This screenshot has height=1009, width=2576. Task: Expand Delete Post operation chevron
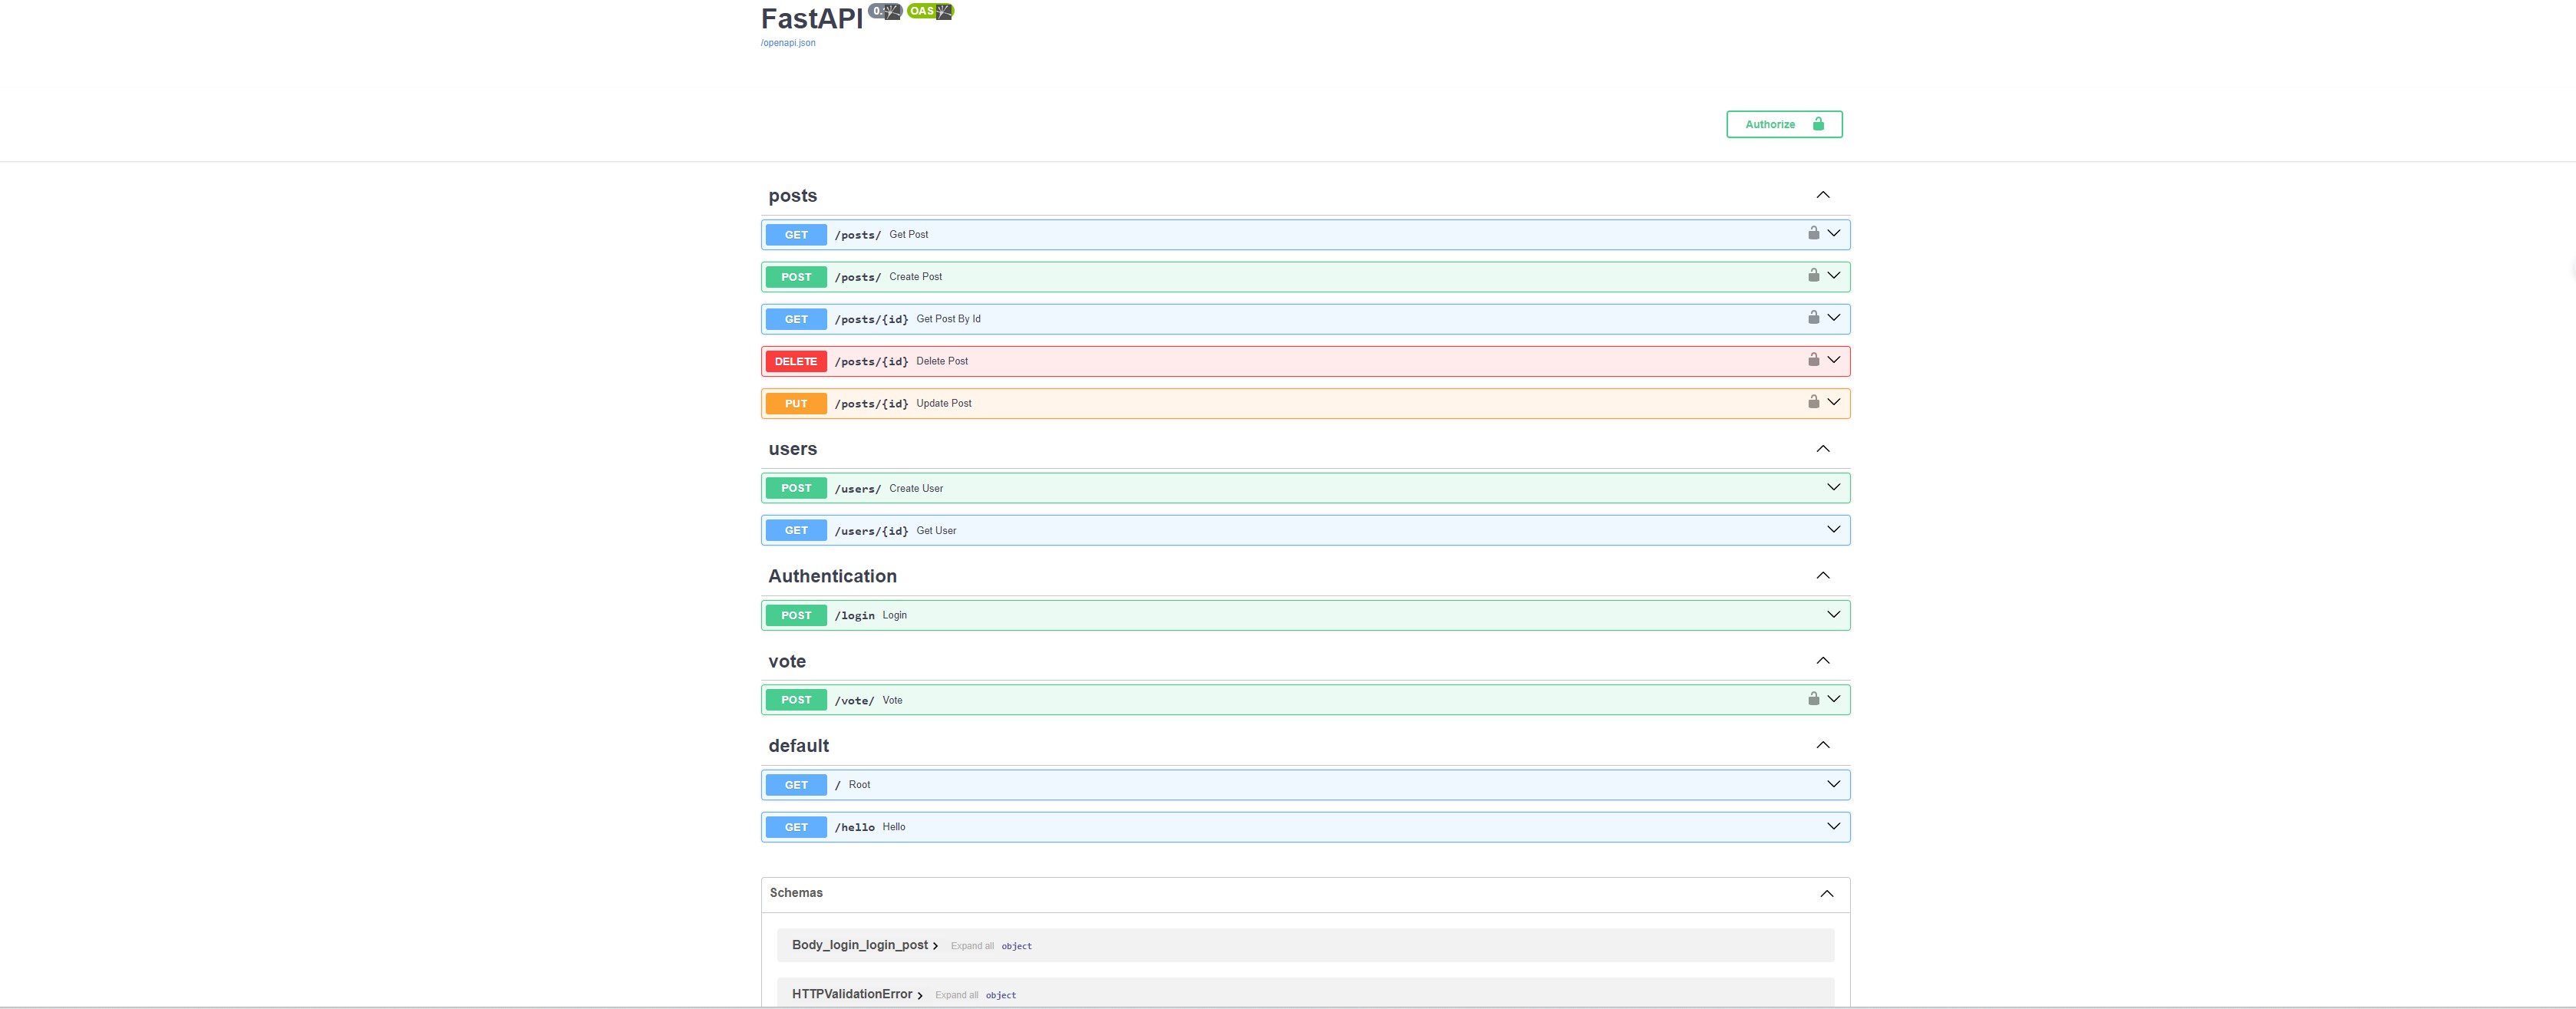tap(1834, 359)
